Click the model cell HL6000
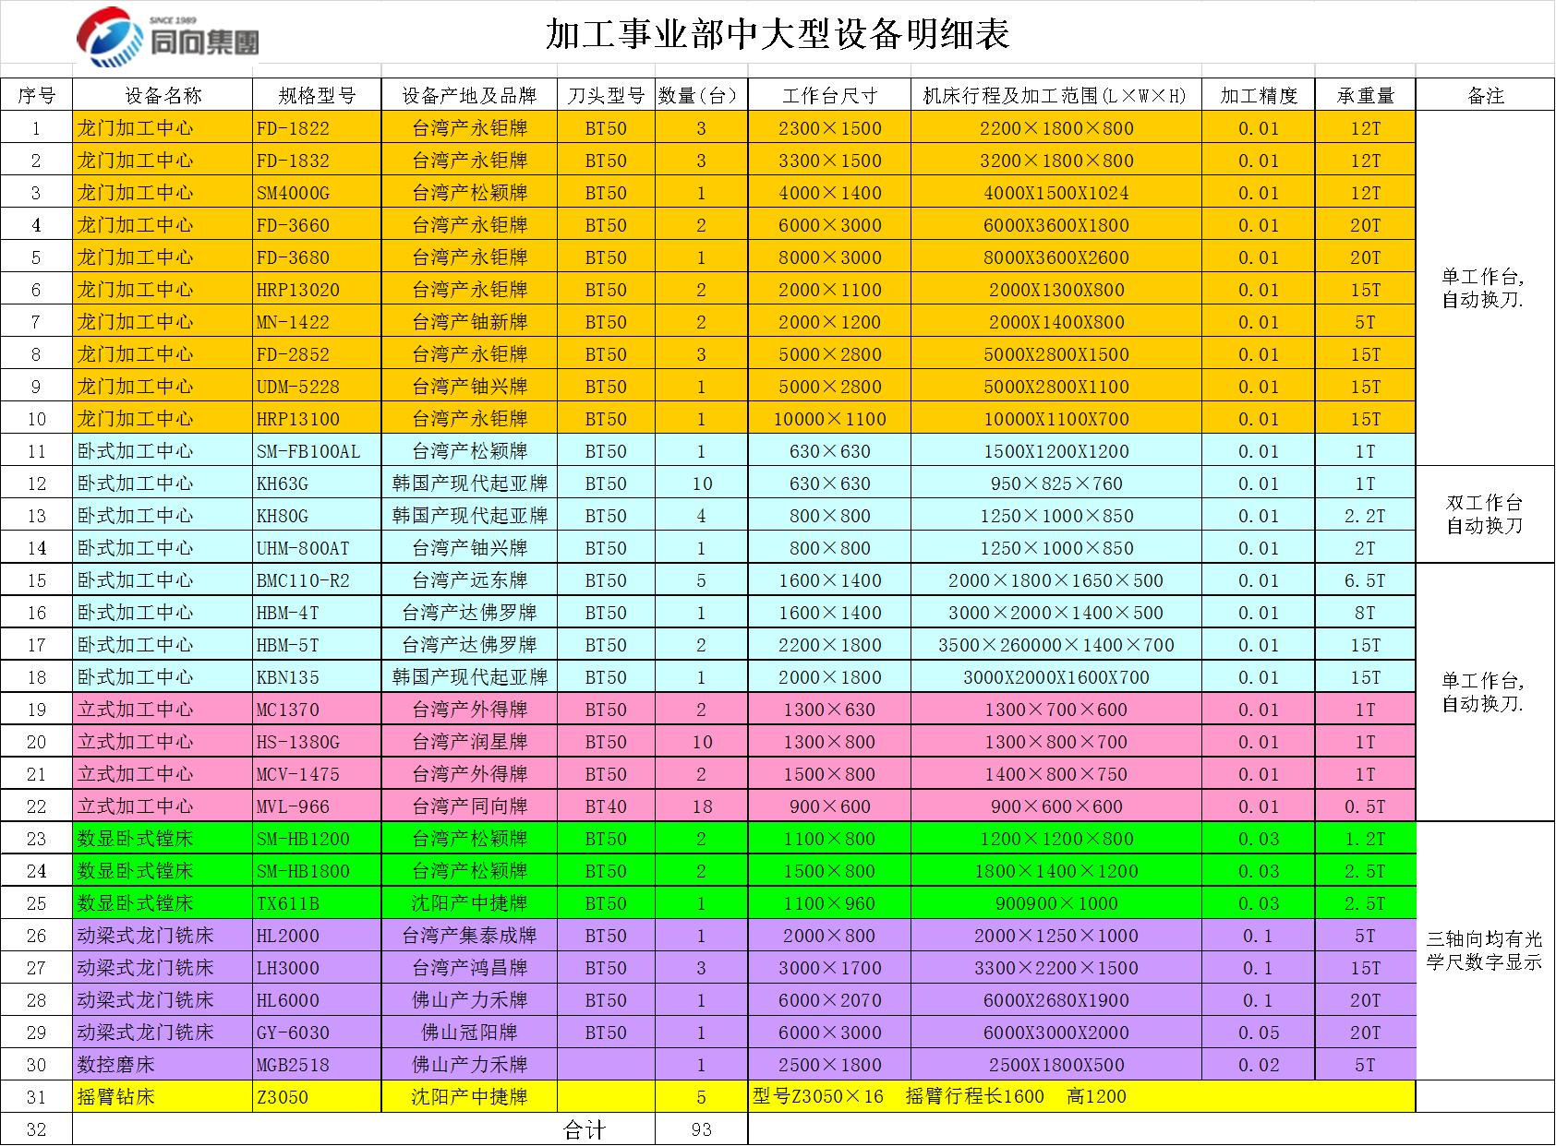Image resolution: width=1556 pixels, height=1146 pixels. pyautogui.click(x=317, y=999)
